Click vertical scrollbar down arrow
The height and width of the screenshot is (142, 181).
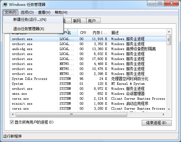(x=169, y=109)
